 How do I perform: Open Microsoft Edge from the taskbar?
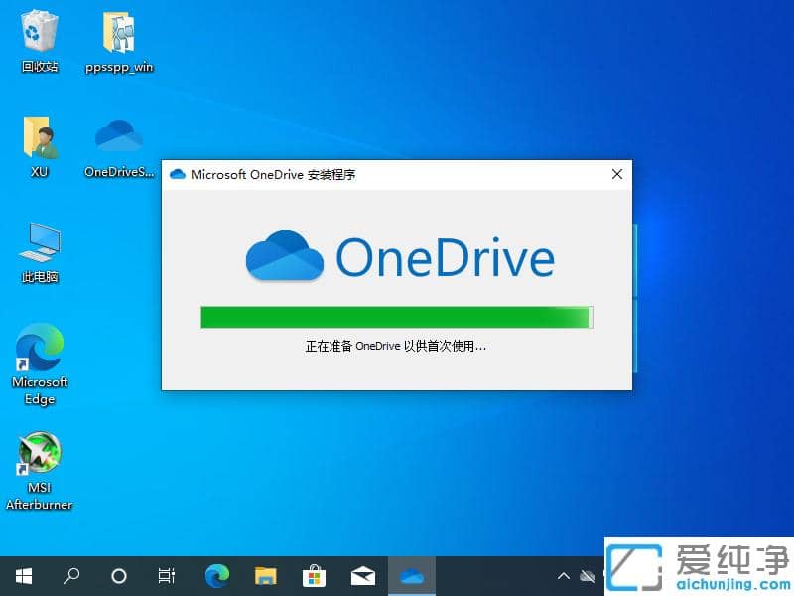pyautogui.click(x=216, y=575)
